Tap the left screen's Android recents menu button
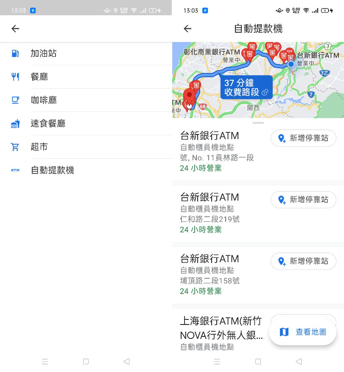This screenshot has width=344, height=372. click(x=45, y=361)
